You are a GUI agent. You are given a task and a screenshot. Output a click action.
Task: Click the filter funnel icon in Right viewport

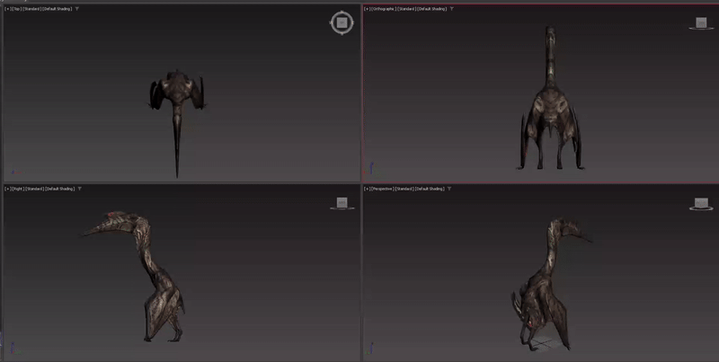pyautogui.click(x=79, y=189)
